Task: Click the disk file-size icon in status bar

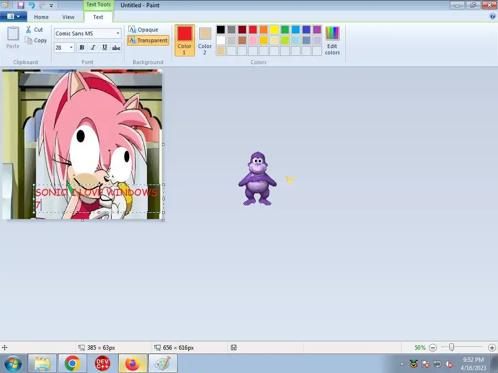Action: click(233, 348)
